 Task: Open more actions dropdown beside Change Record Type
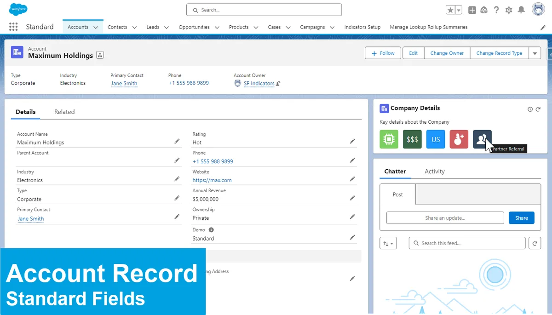[x=535, y=53]
